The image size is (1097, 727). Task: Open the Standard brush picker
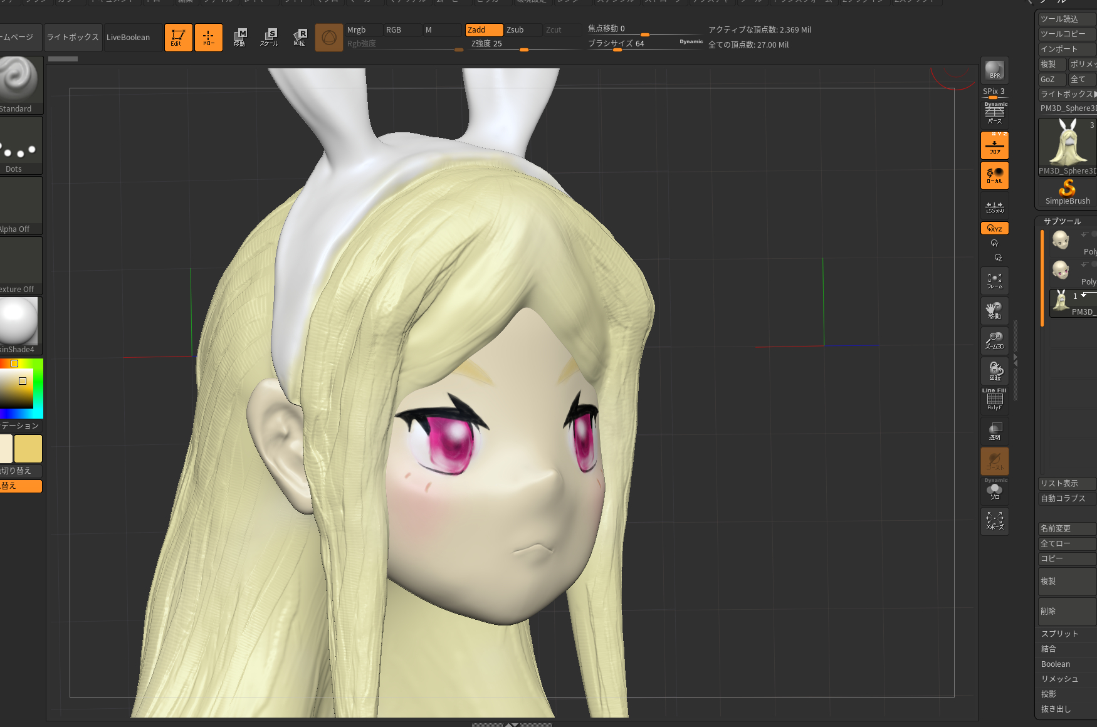20,85
